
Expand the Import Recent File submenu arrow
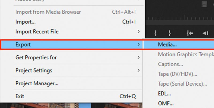pos(138,32)
